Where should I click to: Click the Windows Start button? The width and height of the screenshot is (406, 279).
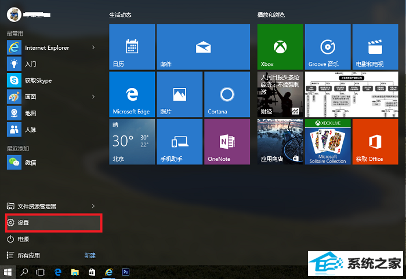coord(8,272)
